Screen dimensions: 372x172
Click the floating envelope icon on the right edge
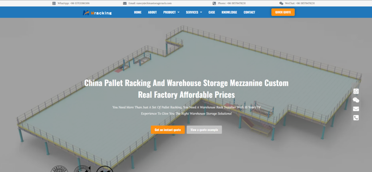click(x=356, y=109)
